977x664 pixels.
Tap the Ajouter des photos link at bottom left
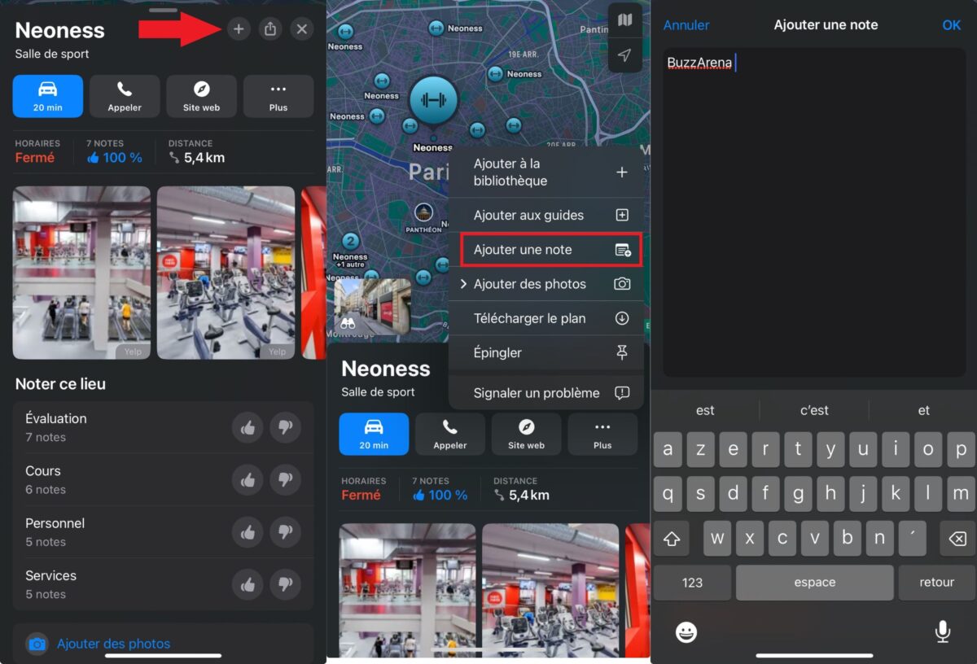pyautogui.click(x=113, y=644)
